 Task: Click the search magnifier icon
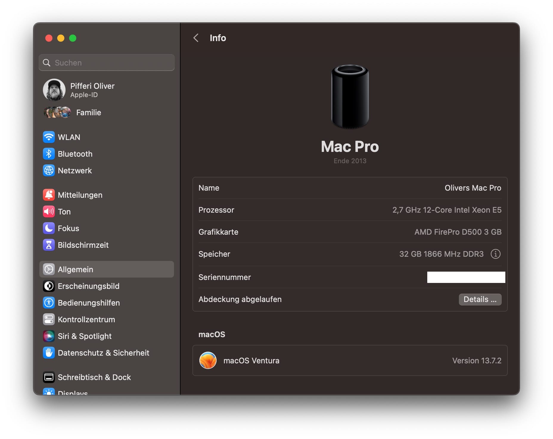46,63
